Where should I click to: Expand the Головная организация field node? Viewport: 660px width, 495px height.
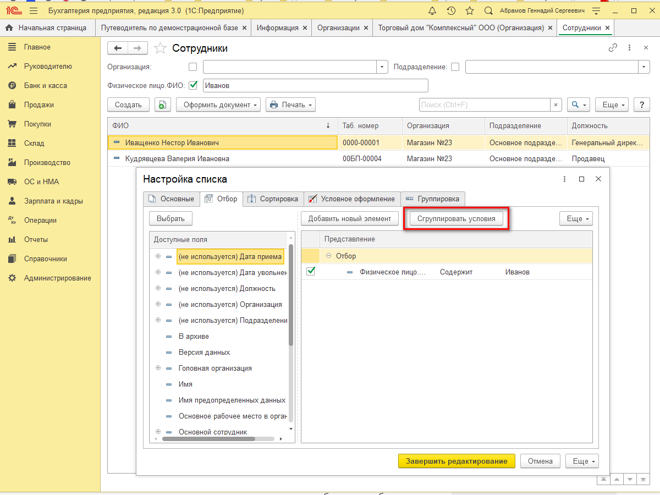[x=158, y=368]
